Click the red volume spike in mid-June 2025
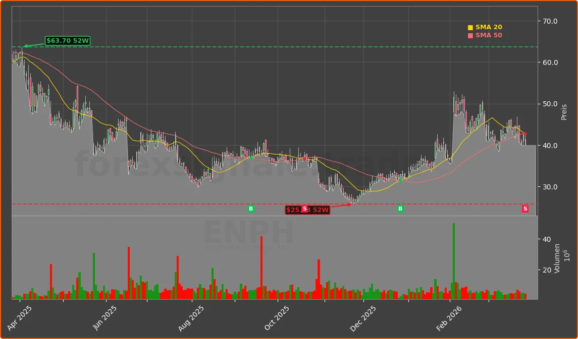 point(129,273)
